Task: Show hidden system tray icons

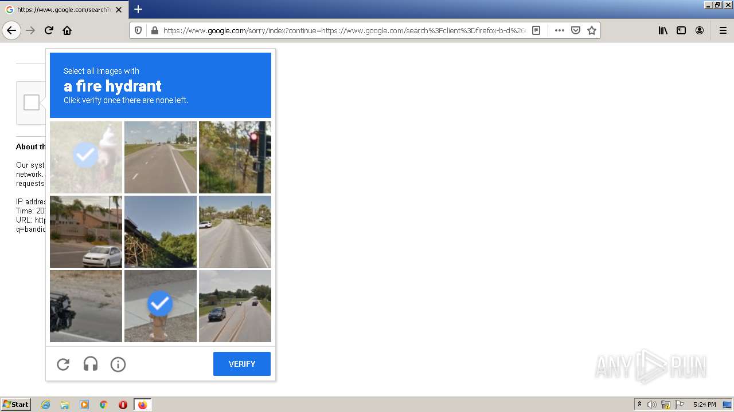Action: click(639, 405)
